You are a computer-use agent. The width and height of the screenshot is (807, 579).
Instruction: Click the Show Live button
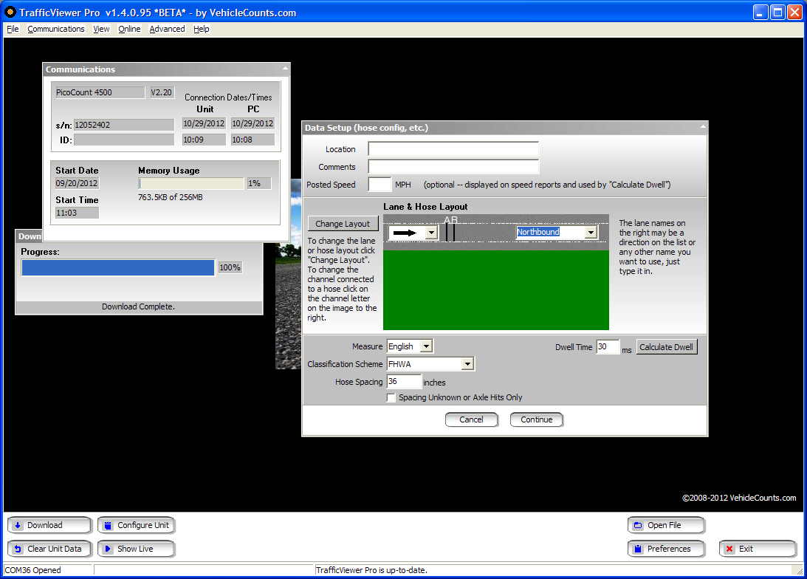pos(137,549)
